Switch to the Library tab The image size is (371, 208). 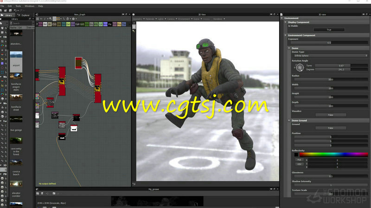[x=7, y=15]
